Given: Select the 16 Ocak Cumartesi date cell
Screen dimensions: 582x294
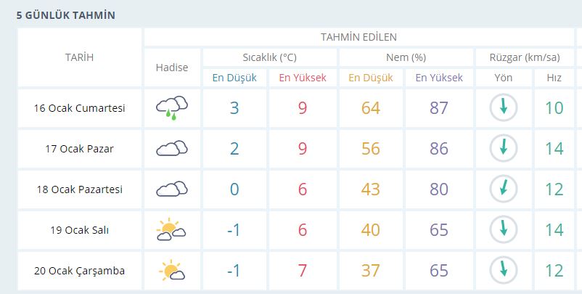Looking at the screenshot, I should [x=80, y=108].
